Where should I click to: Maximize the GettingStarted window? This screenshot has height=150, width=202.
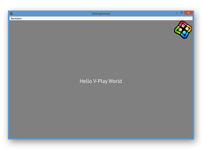tap(182, 13)
